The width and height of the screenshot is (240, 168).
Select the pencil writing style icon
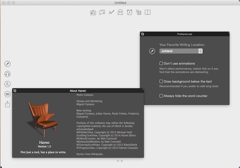pos(111,12)
